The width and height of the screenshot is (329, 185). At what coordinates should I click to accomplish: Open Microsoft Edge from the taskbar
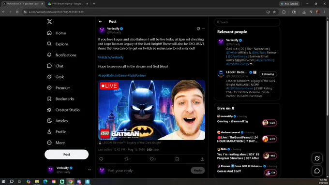click(45, 182)
